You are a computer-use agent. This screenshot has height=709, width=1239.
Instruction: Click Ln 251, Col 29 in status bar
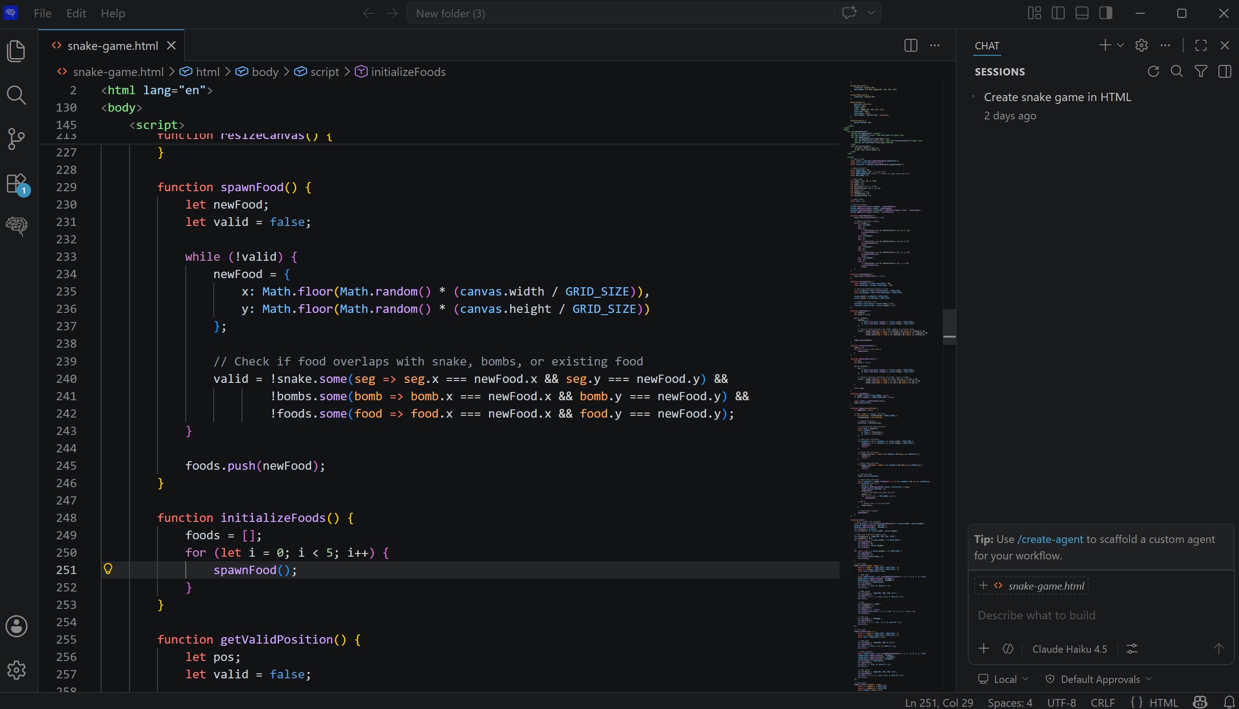(x=938, y=702)
